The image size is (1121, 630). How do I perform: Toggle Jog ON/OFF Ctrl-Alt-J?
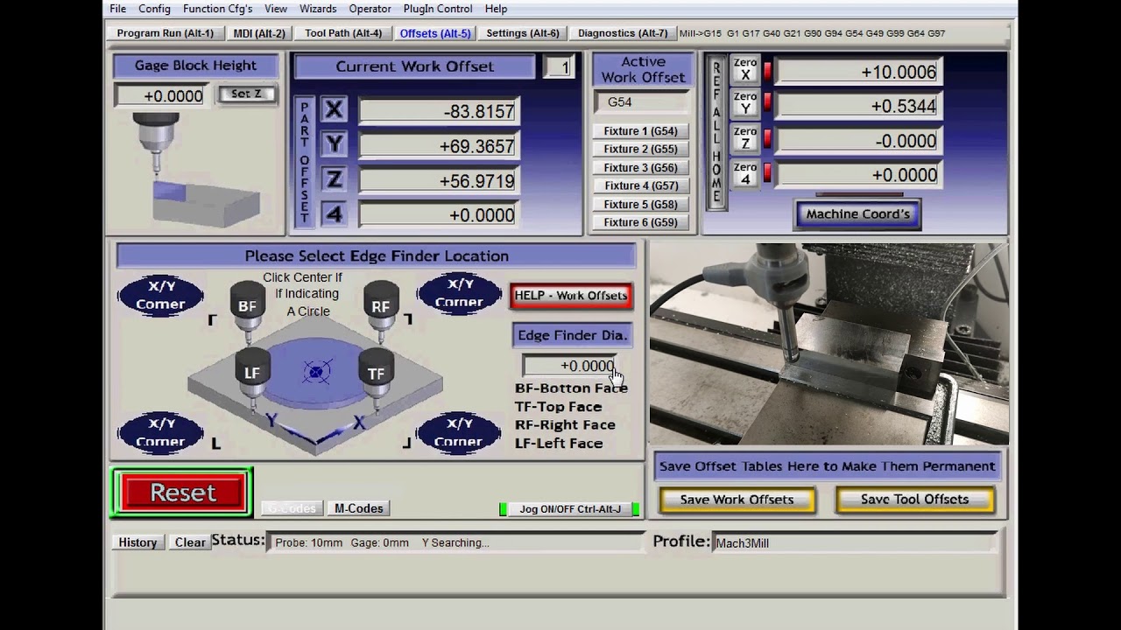[x=570, y=509]
